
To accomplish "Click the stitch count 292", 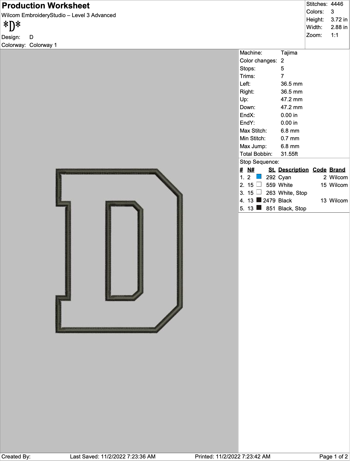I will 271,177.
